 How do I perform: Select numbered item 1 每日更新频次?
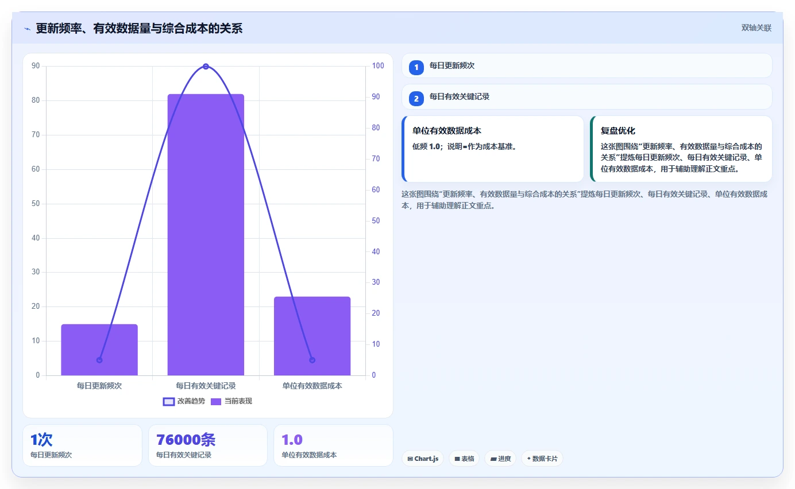click(587, 66)
